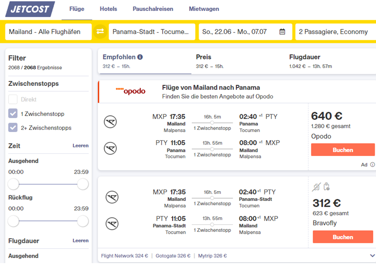Viewport: 376px width, 269px height.
Task: Click the baggage icon above 312 €
Action: tap(327, 187)
